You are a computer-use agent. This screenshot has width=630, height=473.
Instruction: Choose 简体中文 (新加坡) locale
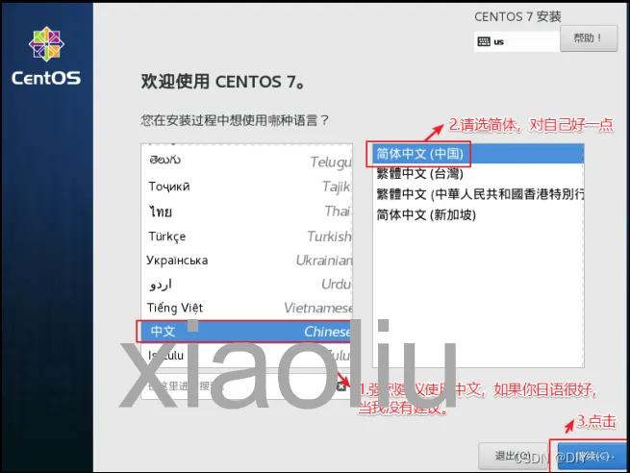tap(478, 214)
